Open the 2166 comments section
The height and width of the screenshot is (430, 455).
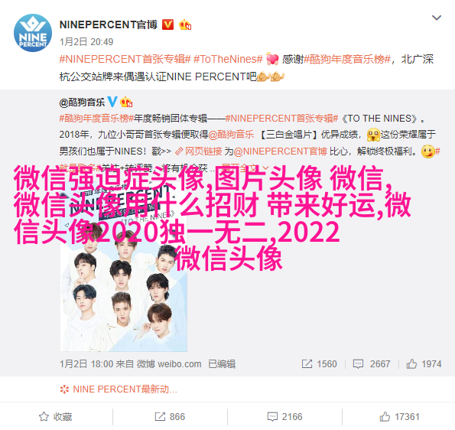click(284, 417)
